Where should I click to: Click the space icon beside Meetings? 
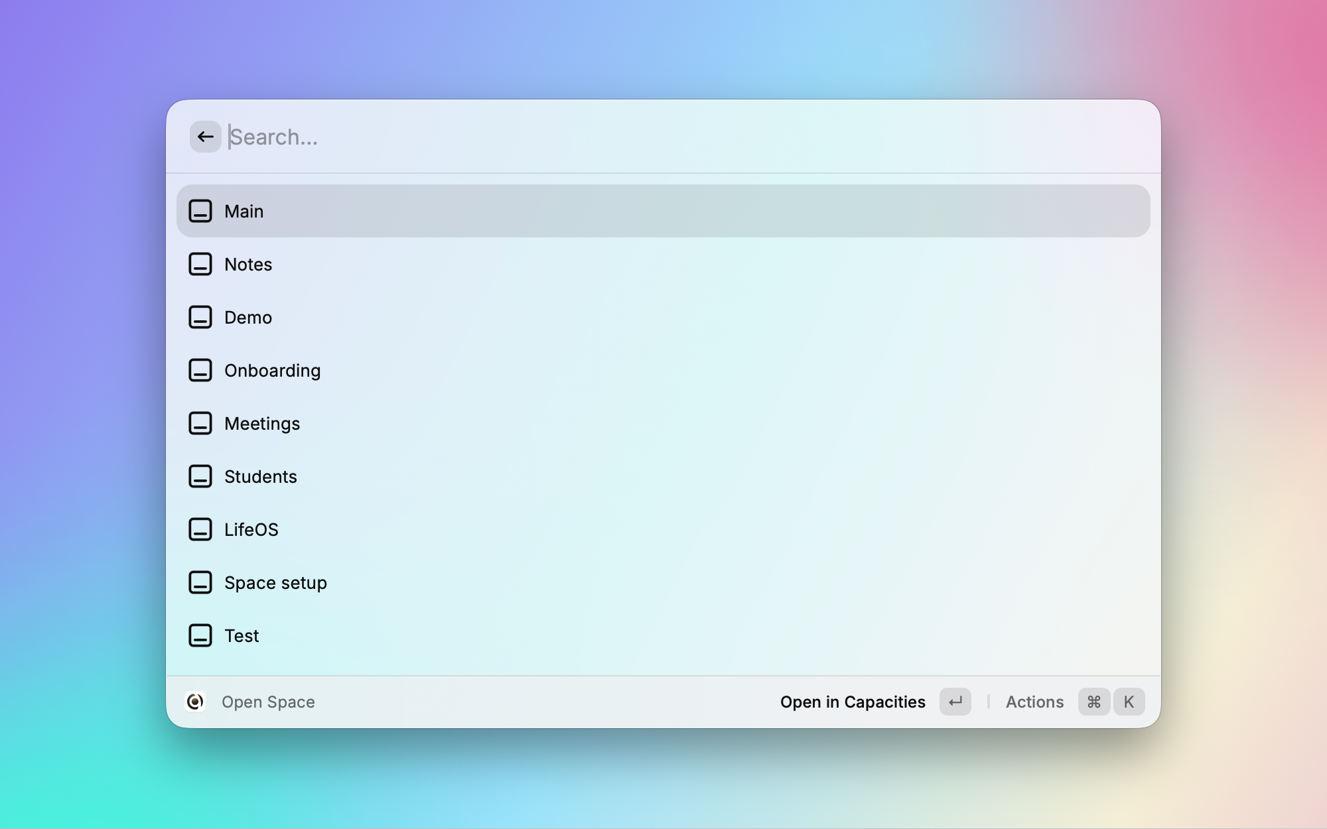click(200, 423)
